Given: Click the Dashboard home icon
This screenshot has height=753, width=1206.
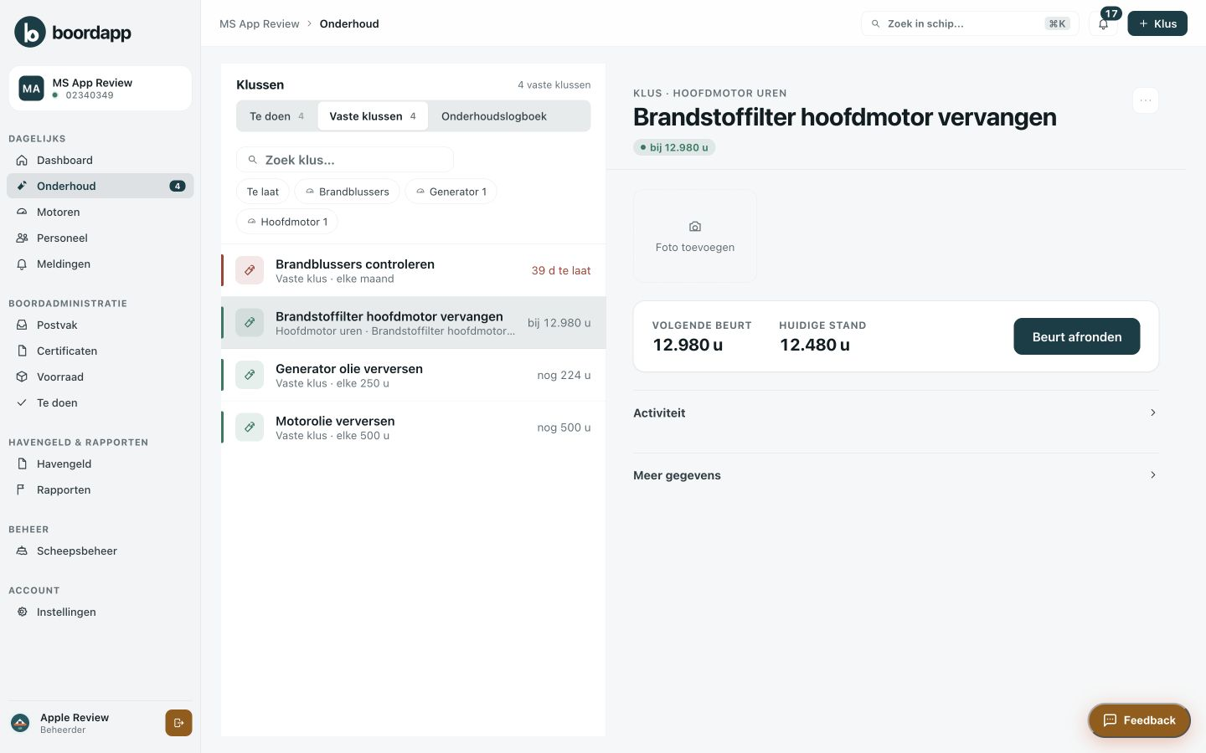Looking at the screenshot, I should pos(22,160).
